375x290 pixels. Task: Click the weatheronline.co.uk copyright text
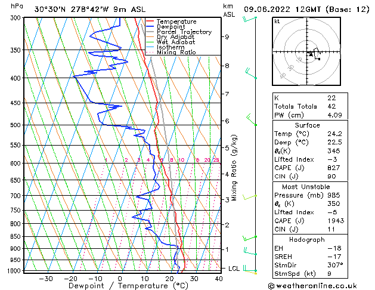pos(312,286)
